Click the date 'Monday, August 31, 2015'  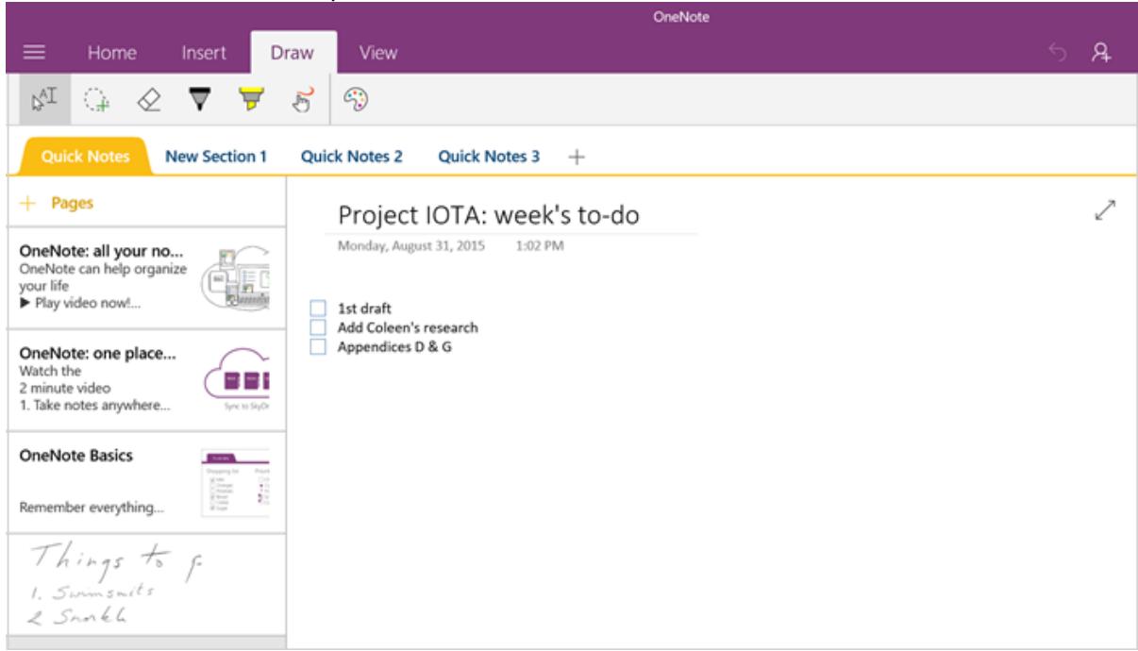coord(411,246)
